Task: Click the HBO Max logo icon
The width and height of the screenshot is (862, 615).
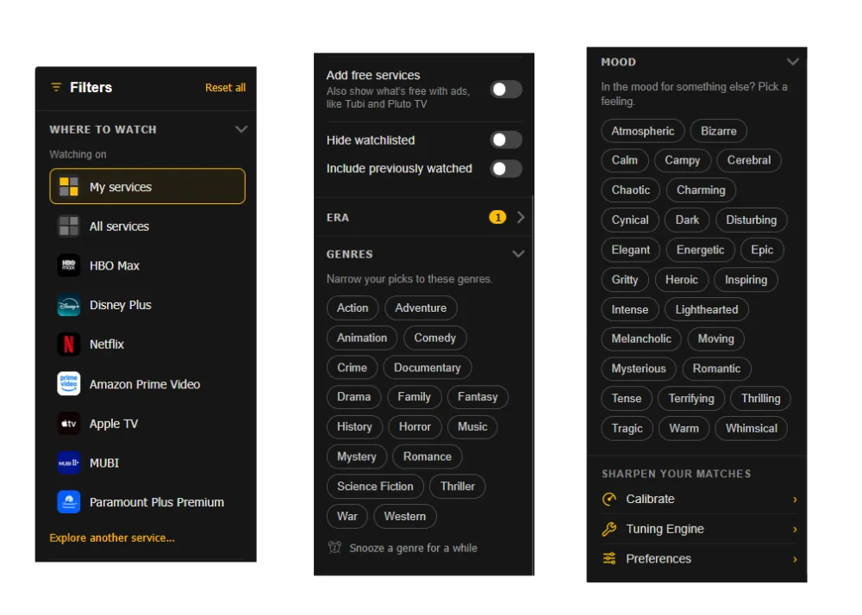Action: click(x=69, y=265)
